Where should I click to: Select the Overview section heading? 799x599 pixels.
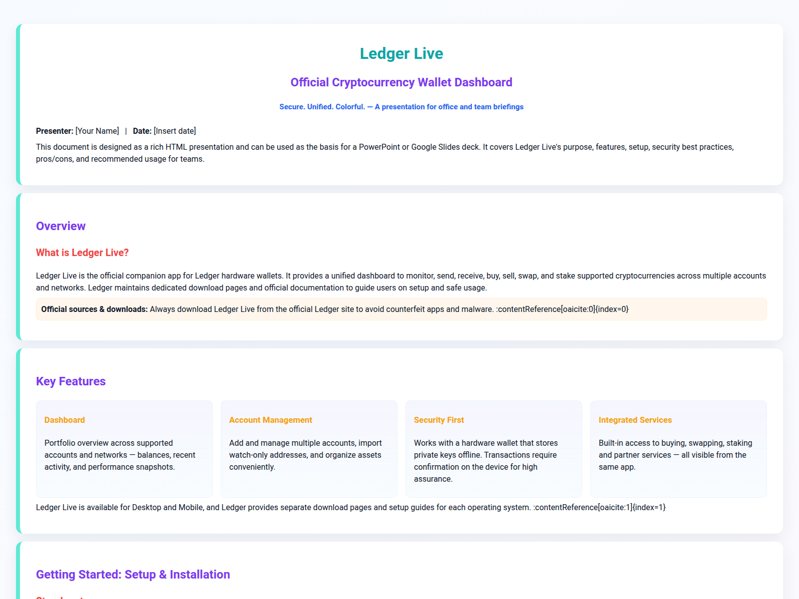point(60,226)
